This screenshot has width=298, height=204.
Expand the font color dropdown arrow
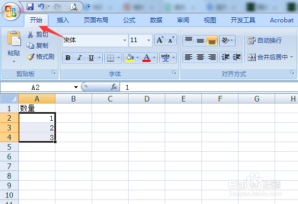pos(154,58)
